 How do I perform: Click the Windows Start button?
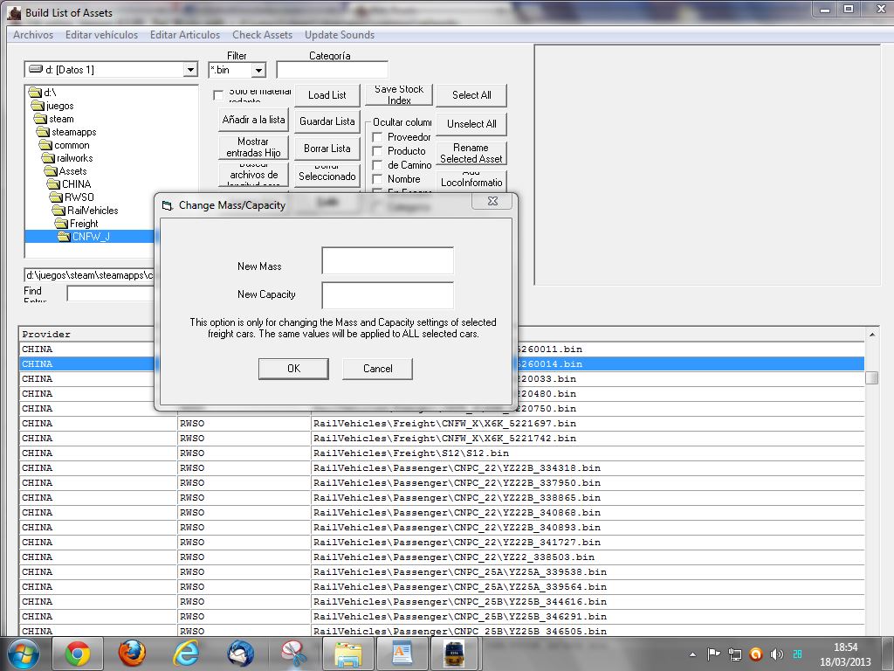(24, 654)
